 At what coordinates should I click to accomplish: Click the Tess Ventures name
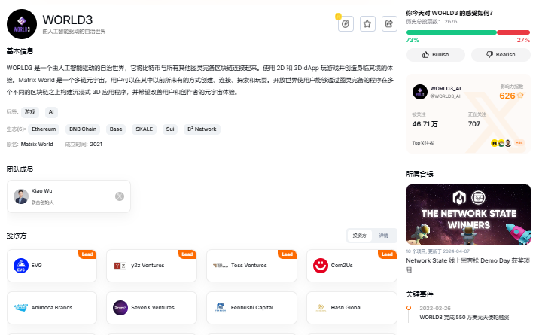coord(249,266)
